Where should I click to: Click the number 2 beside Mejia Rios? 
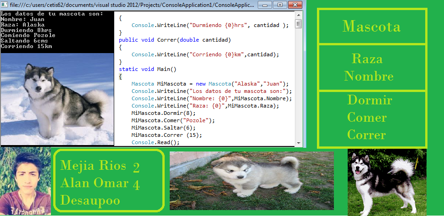pos(136,167)
